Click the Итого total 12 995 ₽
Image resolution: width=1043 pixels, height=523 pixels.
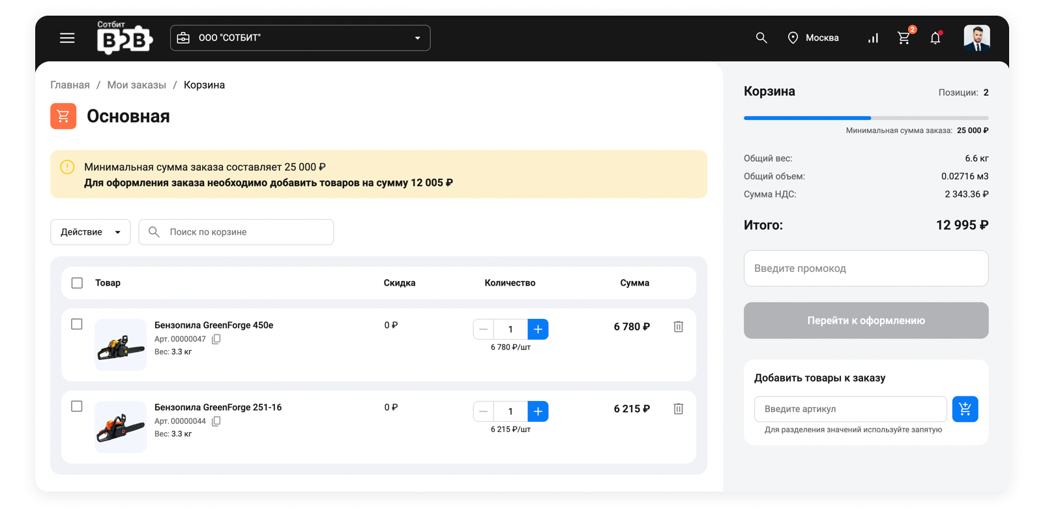click(962, 225)
